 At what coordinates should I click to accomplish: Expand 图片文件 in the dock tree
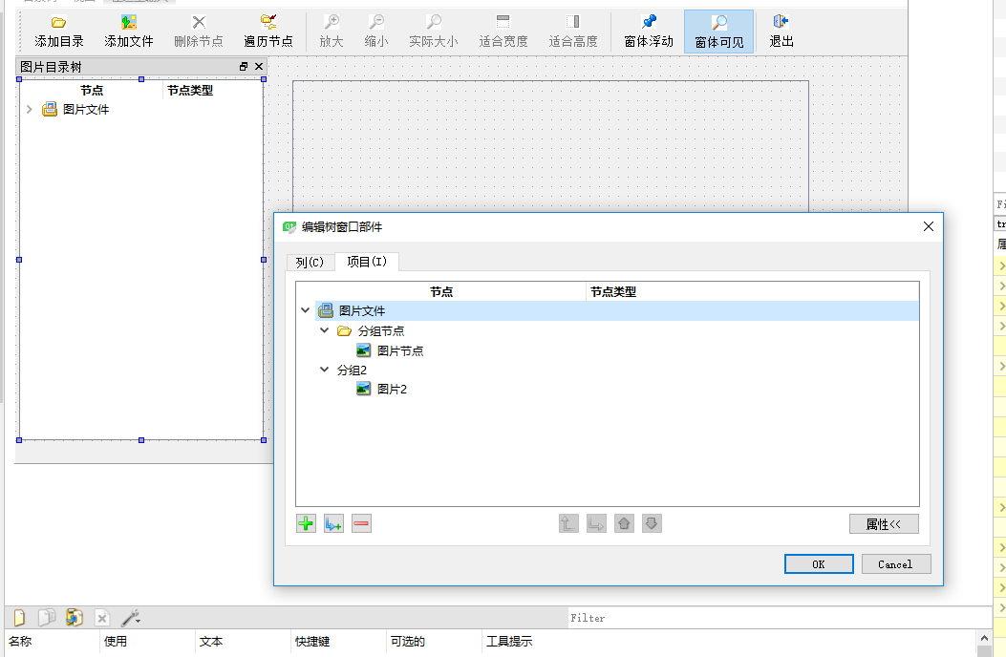[x=29, y=109]
